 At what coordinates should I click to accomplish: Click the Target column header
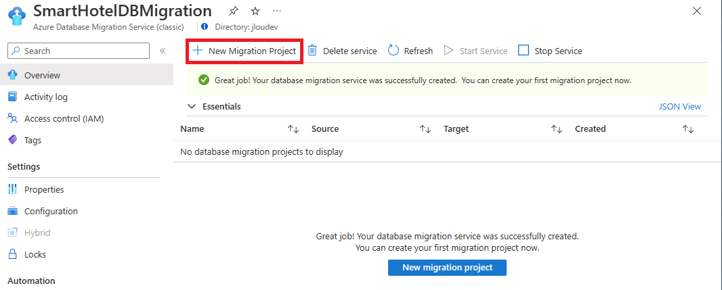456,129
